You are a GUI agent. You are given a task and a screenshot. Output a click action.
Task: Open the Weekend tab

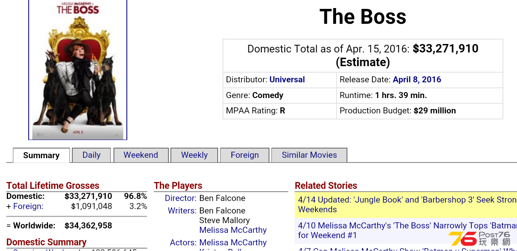click(141, 155)
